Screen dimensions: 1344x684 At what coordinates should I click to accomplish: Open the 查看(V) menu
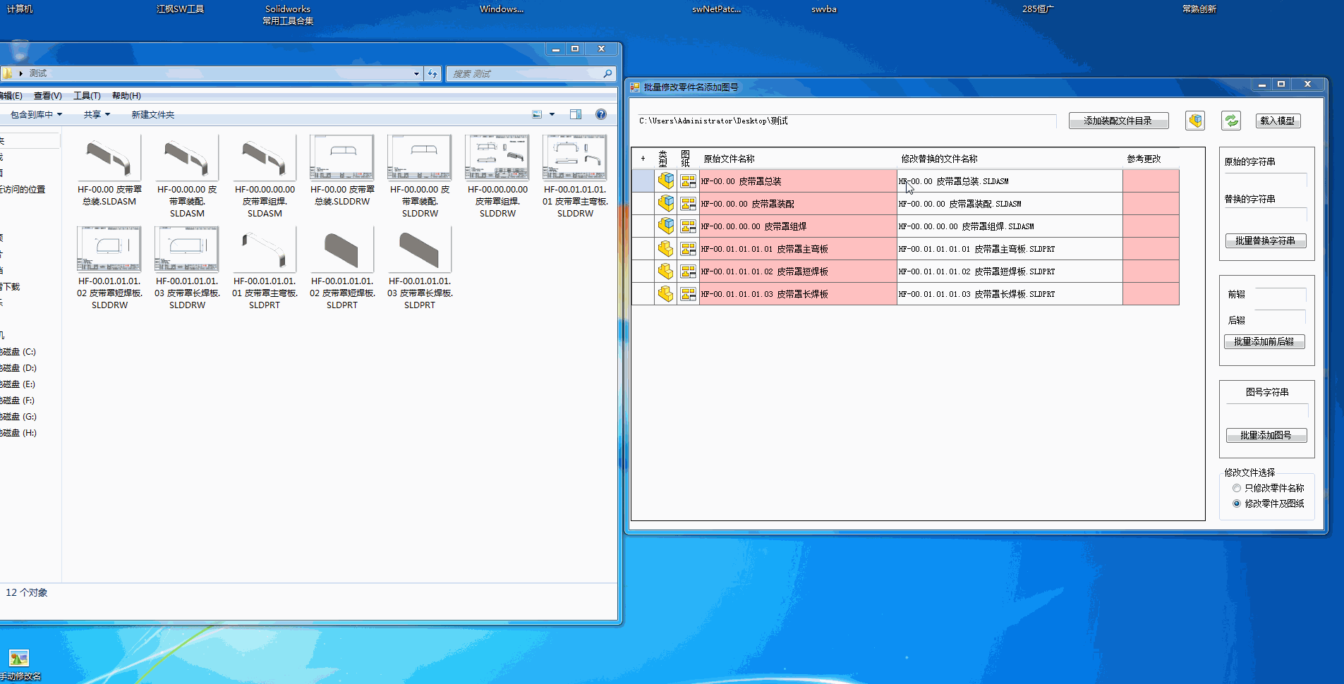(x=48, y=96)
